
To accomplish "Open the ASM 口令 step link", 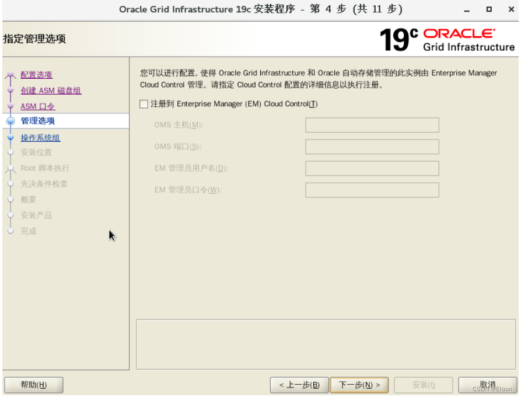I will pos(37,106).
